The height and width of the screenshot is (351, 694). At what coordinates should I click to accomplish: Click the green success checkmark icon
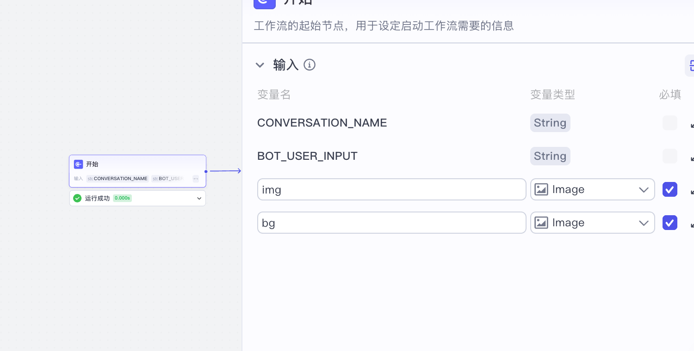77,198
